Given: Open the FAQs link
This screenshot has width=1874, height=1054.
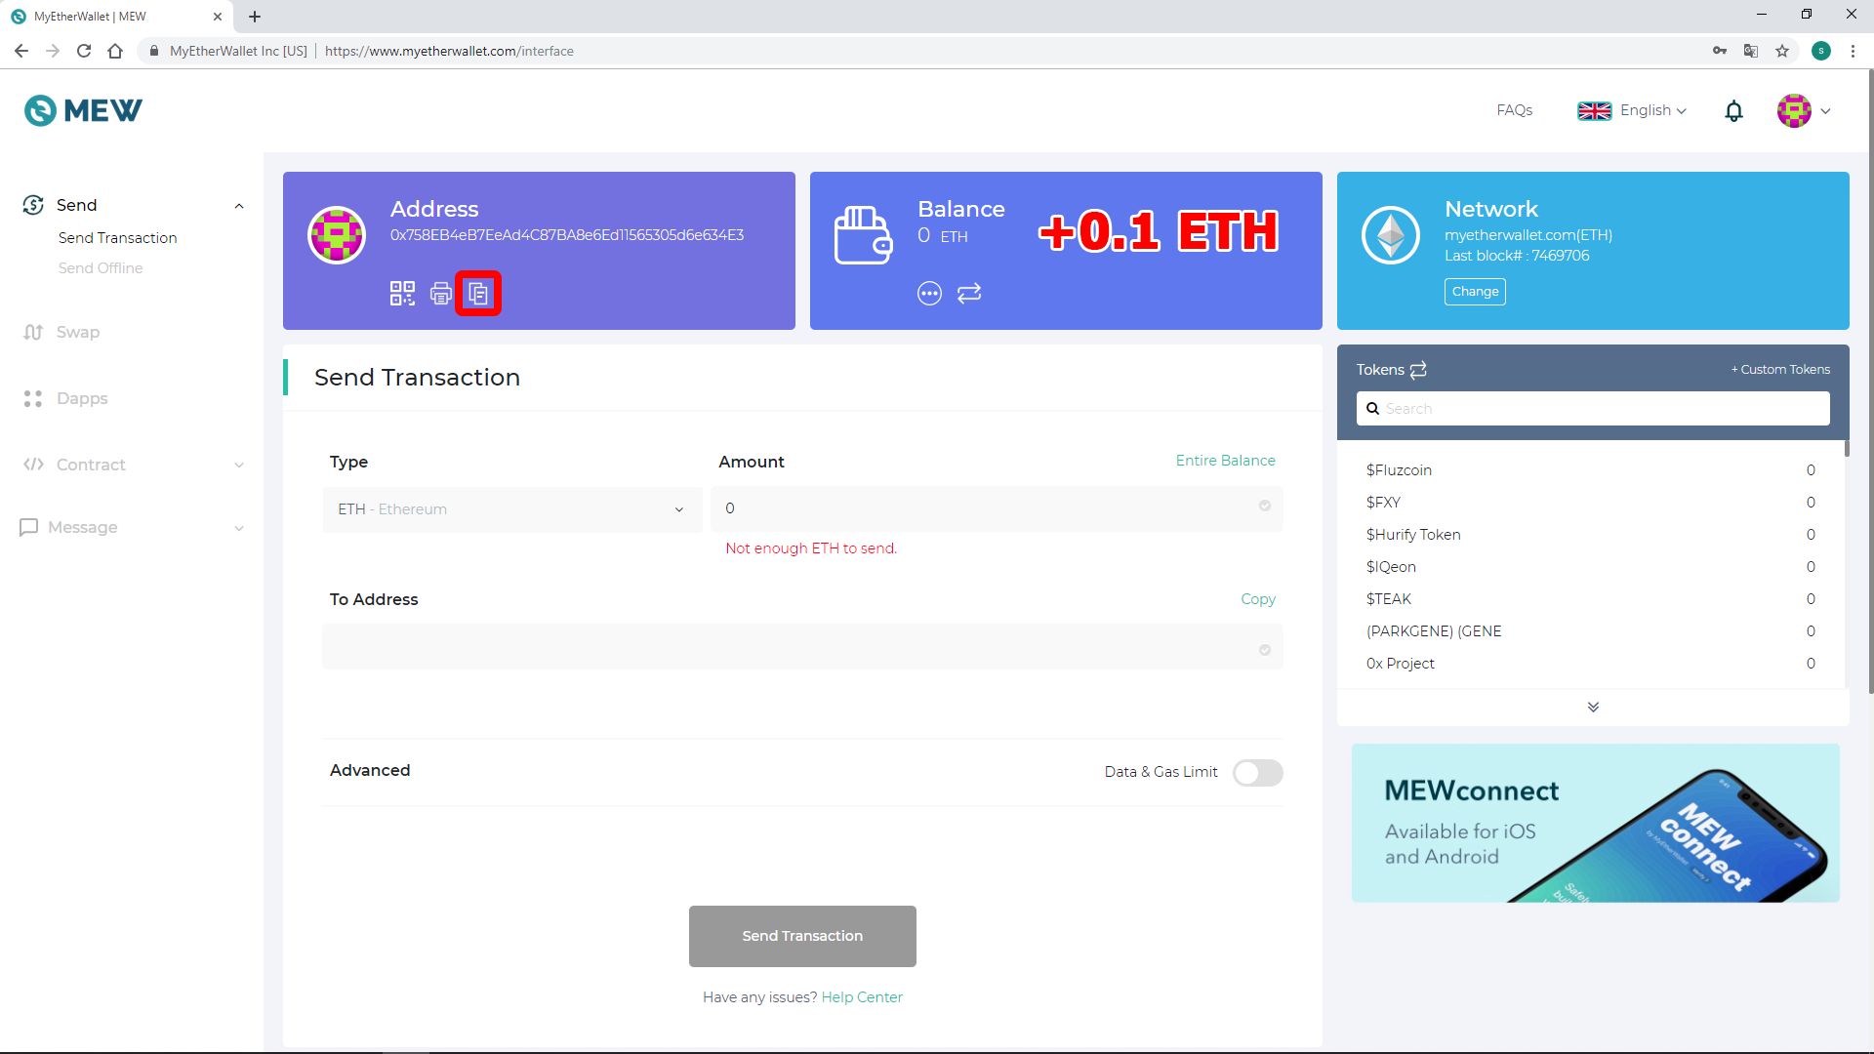Looking at the screenshot, I should [x=1515, y=110].
